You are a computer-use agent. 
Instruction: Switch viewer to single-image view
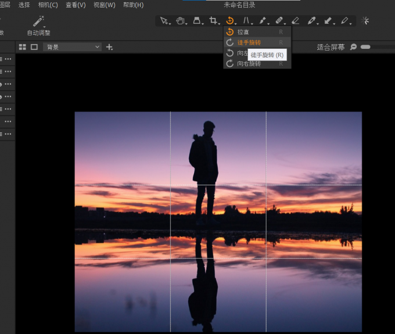(x=34, y=47)
